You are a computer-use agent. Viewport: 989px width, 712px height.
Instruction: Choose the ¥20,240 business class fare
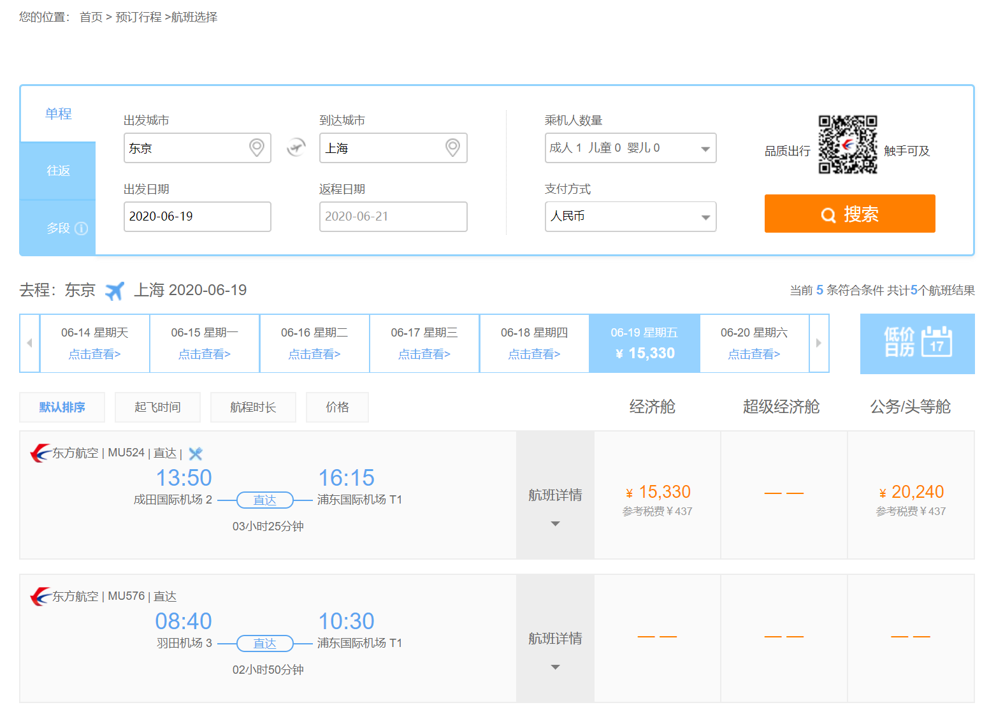(911, 493)
